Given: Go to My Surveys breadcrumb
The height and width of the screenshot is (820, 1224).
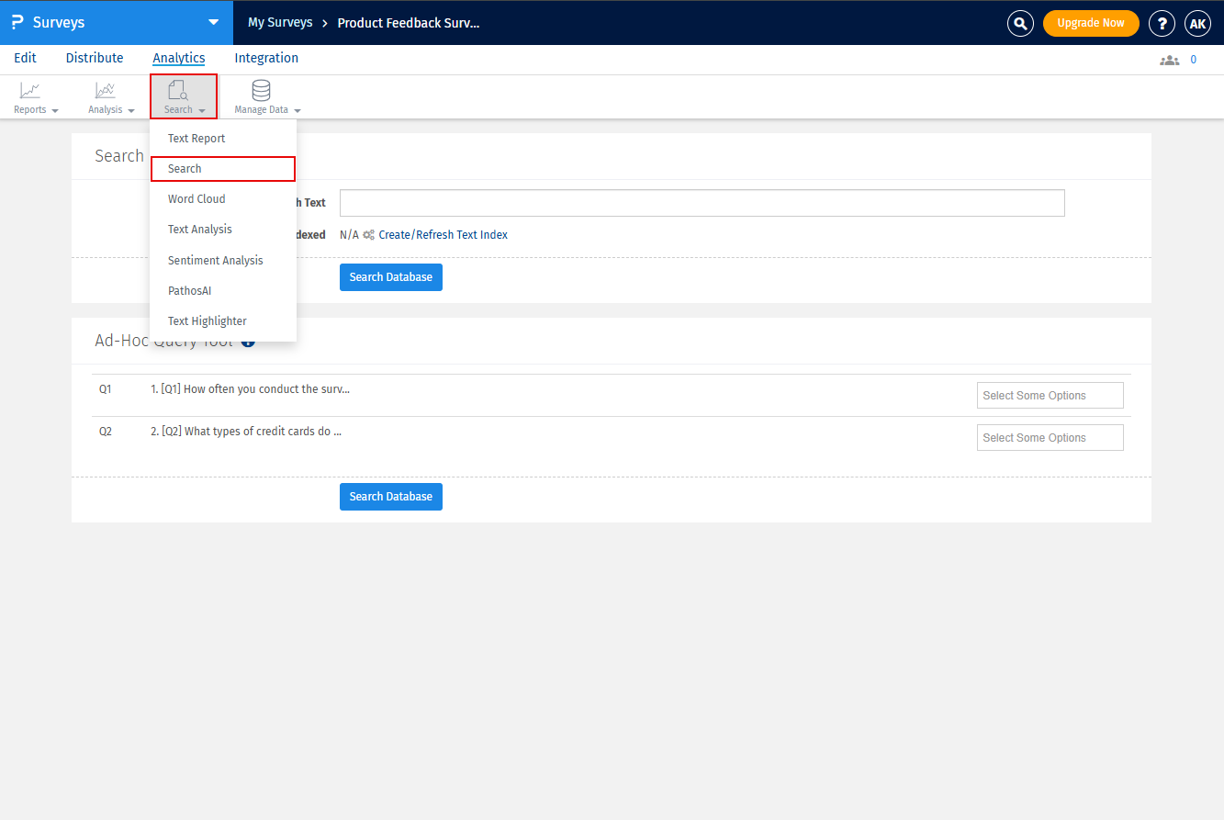Looking at the screenshot, I should click(x=280, y=22).
